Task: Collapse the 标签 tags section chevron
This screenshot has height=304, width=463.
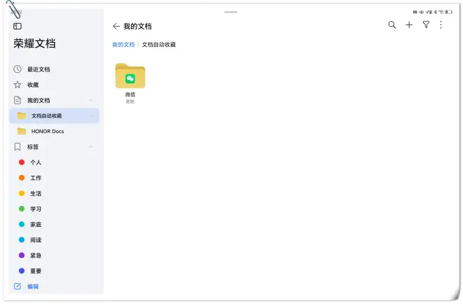Action: point(91,147)
